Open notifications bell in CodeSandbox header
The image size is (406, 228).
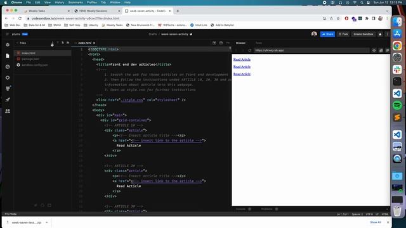tap(380, 34)
